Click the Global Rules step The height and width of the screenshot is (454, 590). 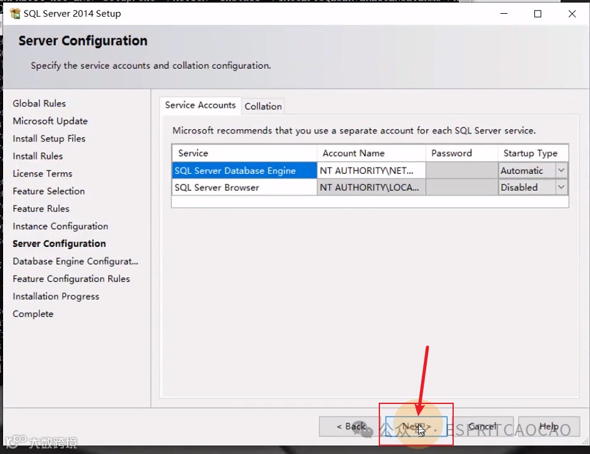(x=39, y=104)
